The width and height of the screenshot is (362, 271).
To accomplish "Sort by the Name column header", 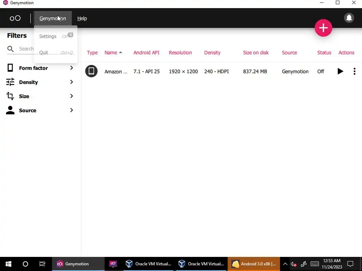I will pos(111,53).
